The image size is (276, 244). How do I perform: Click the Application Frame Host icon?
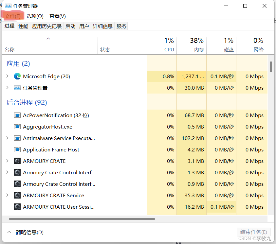(x=17, y=149)
